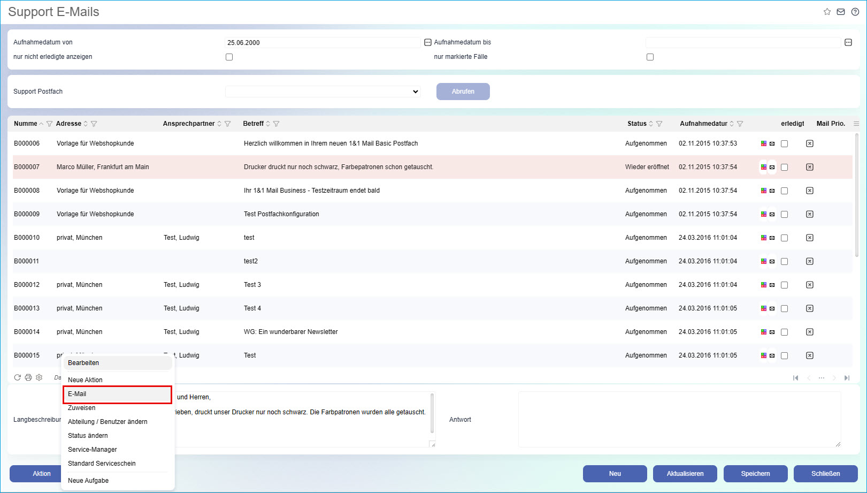The height and width of the screenshot is (493, 867).
Task: Click the print icon below the table
Action: (x=28, y=377)
